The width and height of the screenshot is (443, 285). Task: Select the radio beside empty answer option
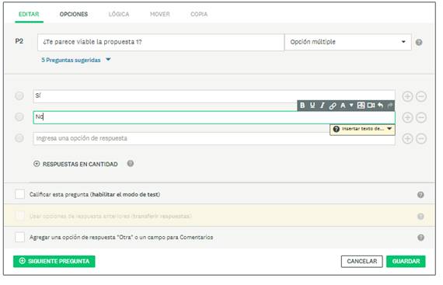[x=19, y=138]
